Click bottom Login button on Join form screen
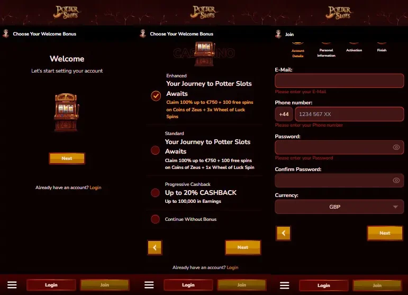Viewport: 408px width, 295px height. tap(324, 285)
